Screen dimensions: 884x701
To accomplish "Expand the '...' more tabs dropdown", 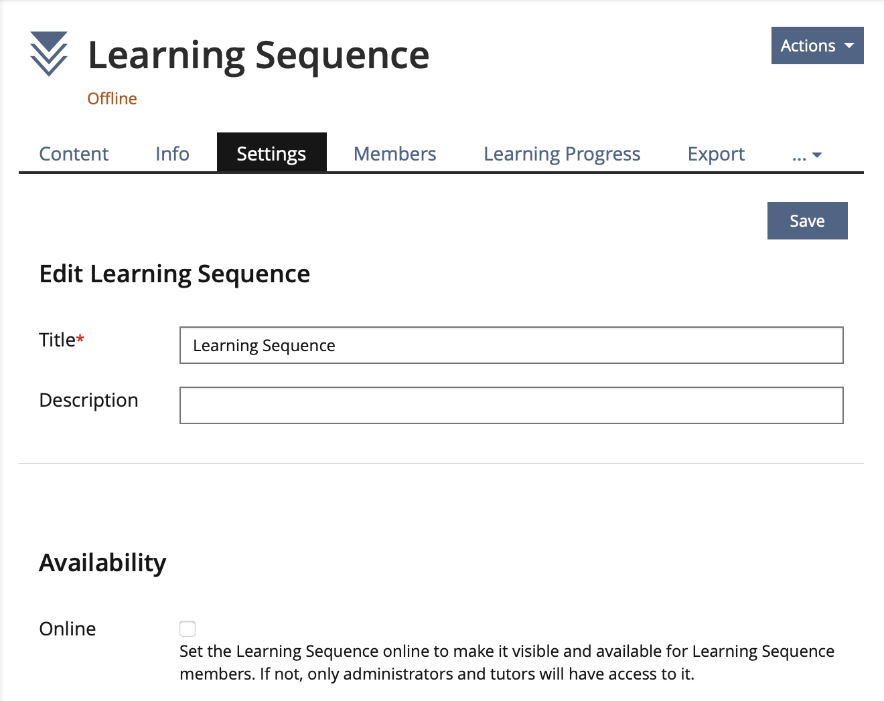I will 806,155.
